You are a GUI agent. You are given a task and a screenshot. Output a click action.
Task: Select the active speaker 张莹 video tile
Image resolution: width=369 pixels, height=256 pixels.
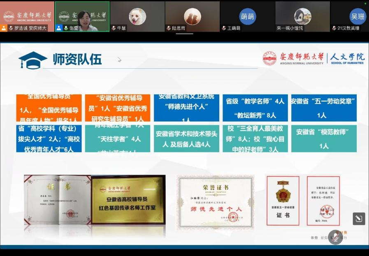[82, 15]
